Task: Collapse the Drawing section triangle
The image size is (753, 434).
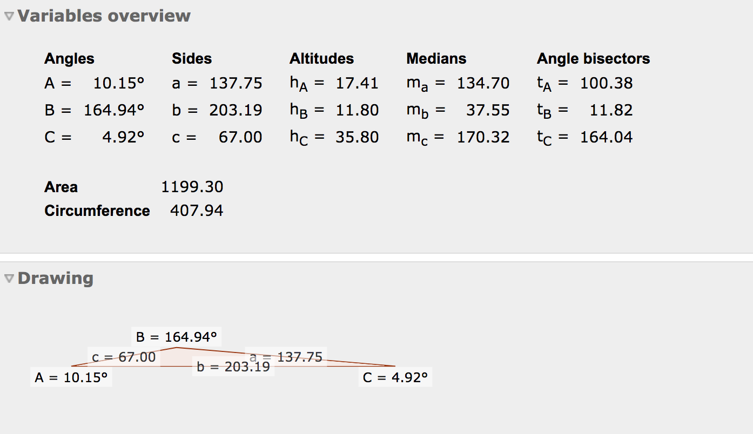Action: coord(9,279)
